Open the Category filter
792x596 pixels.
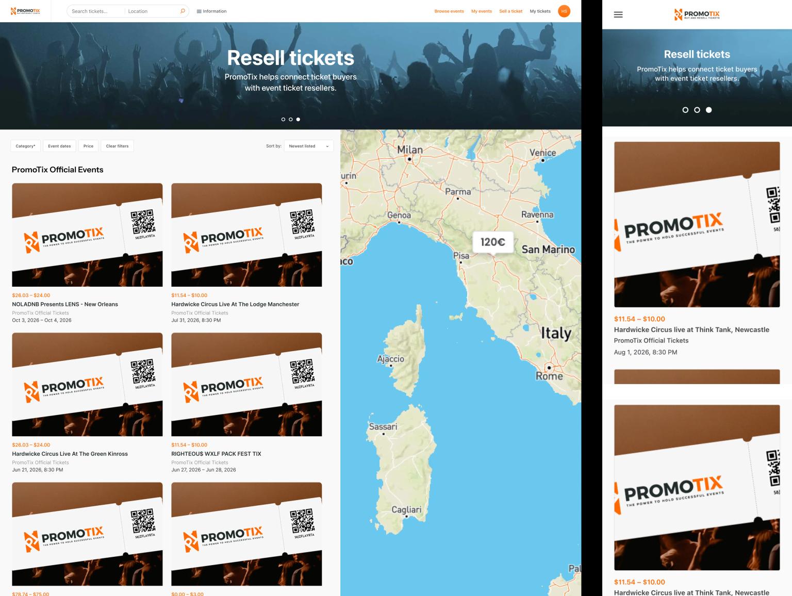click(x=25, y=146)
